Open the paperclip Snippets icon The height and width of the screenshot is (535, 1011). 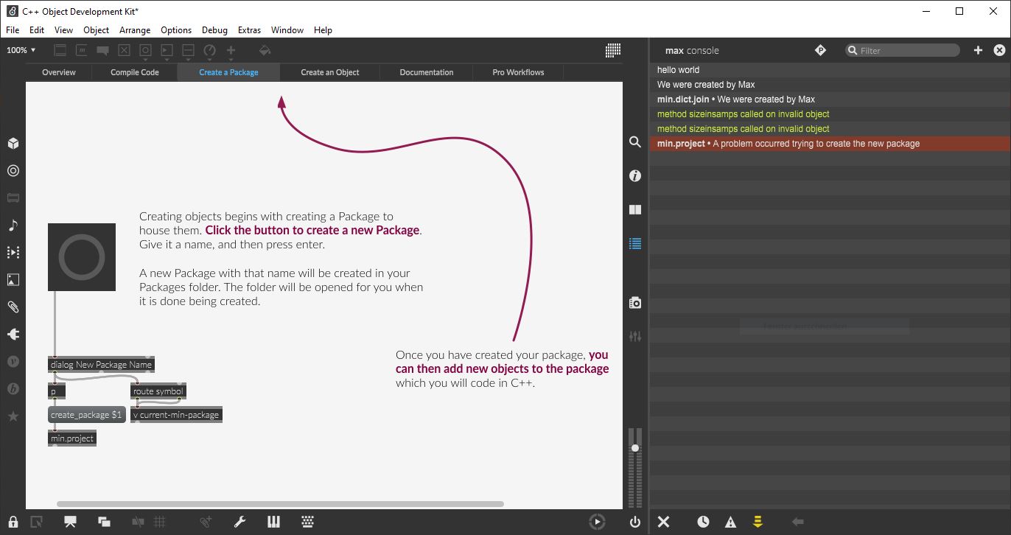[13, 307]
